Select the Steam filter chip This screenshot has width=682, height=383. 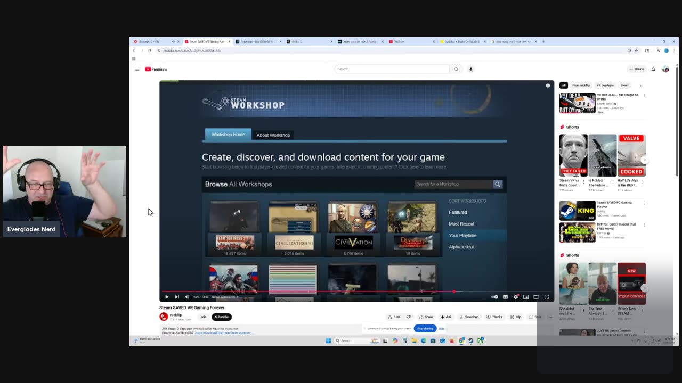625,85
